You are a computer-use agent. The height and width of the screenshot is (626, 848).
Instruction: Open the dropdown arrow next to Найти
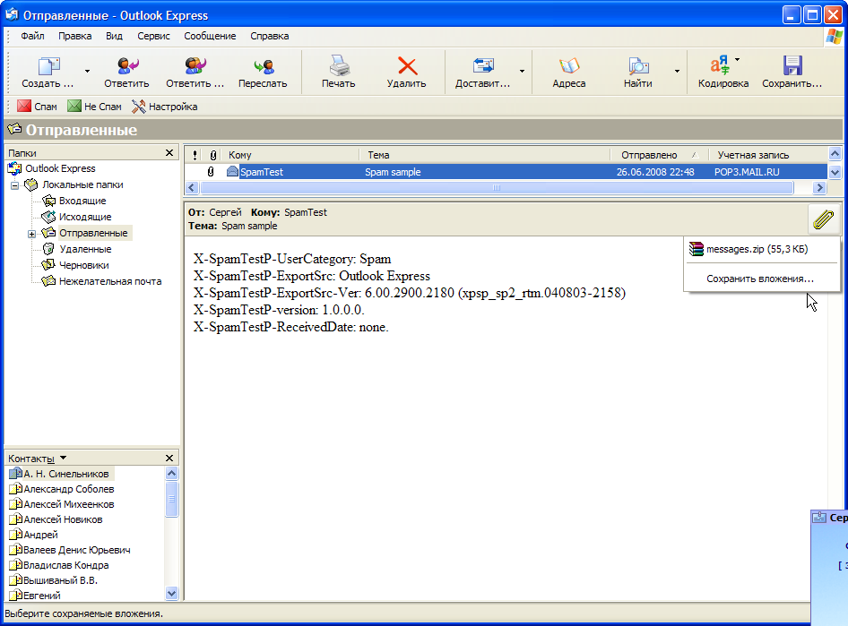tap(677, 72)
